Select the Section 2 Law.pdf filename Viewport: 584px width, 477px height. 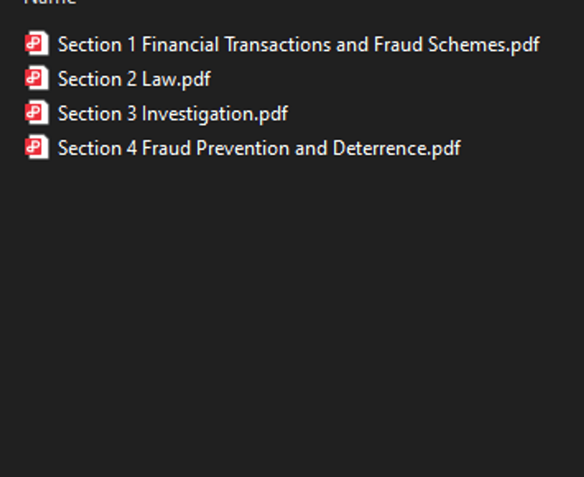134,79
